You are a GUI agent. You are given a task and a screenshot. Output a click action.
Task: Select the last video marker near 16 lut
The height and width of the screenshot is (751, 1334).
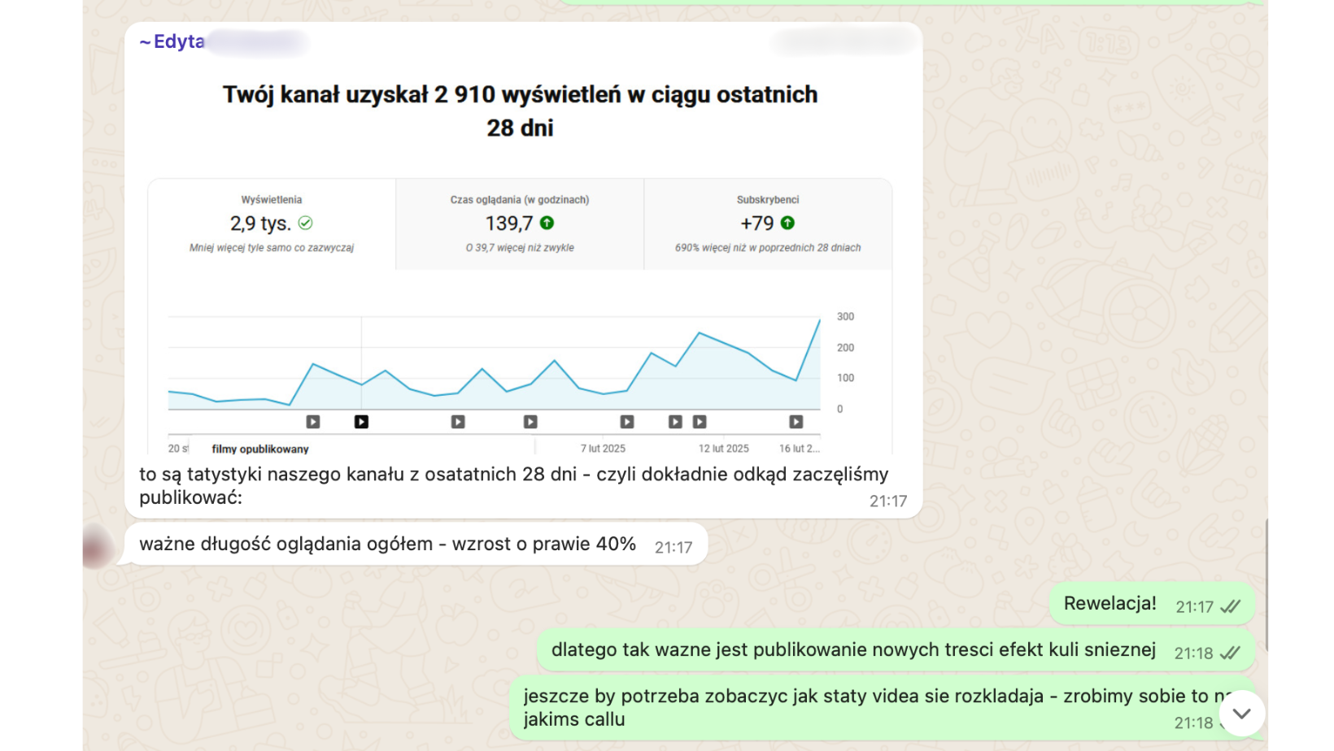click(796, 422)
